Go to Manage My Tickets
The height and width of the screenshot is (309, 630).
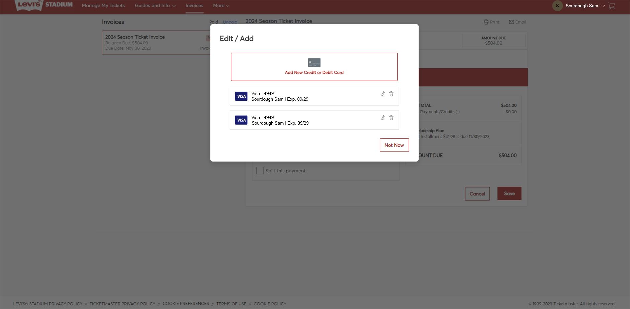coord(103,6)
